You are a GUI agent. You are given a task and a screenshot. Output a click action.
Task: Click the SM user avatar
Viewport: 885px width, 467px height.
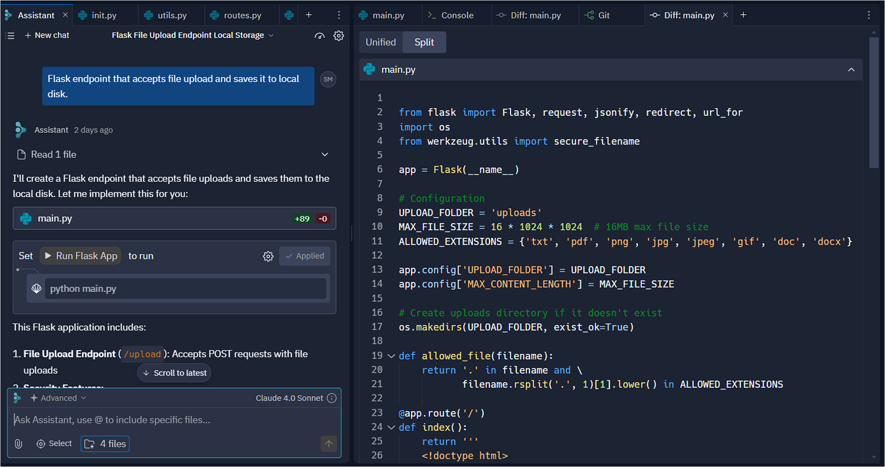click(328, 80)
